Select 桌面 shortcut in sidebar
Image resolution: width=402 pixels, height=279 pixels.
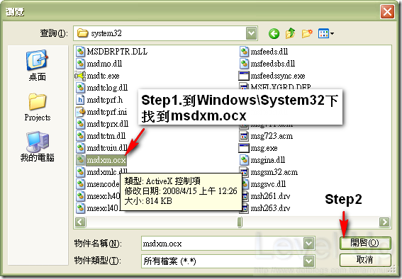pyautogui.click(x=38, y=66)
